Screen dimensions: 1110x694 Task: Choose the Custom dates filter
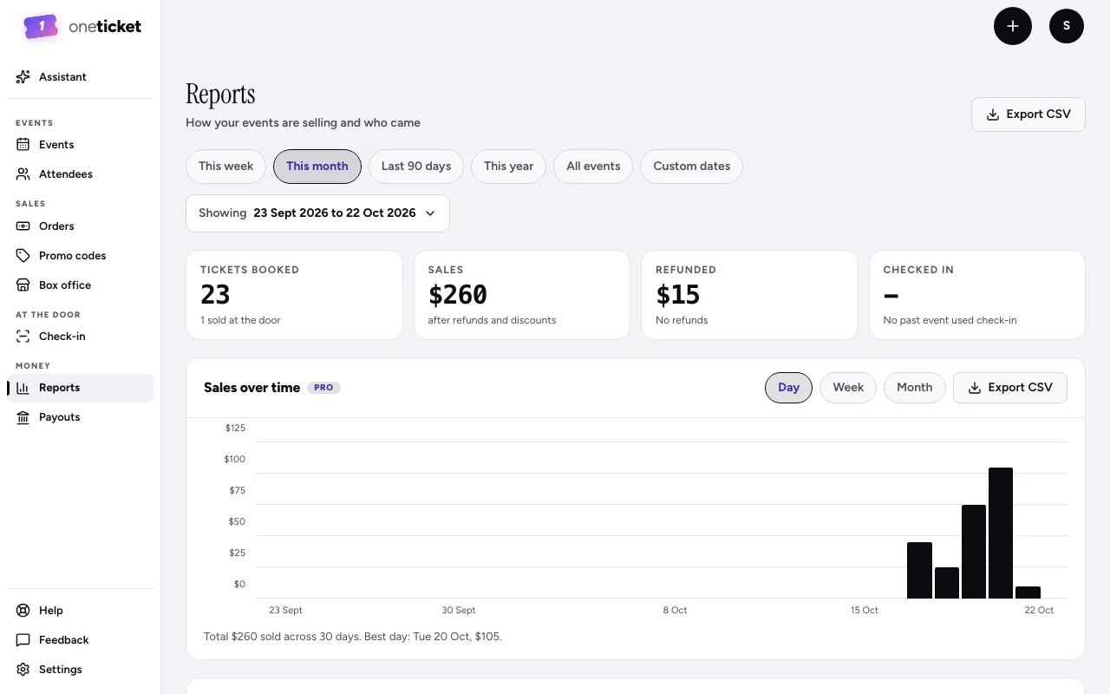(692, 167)
